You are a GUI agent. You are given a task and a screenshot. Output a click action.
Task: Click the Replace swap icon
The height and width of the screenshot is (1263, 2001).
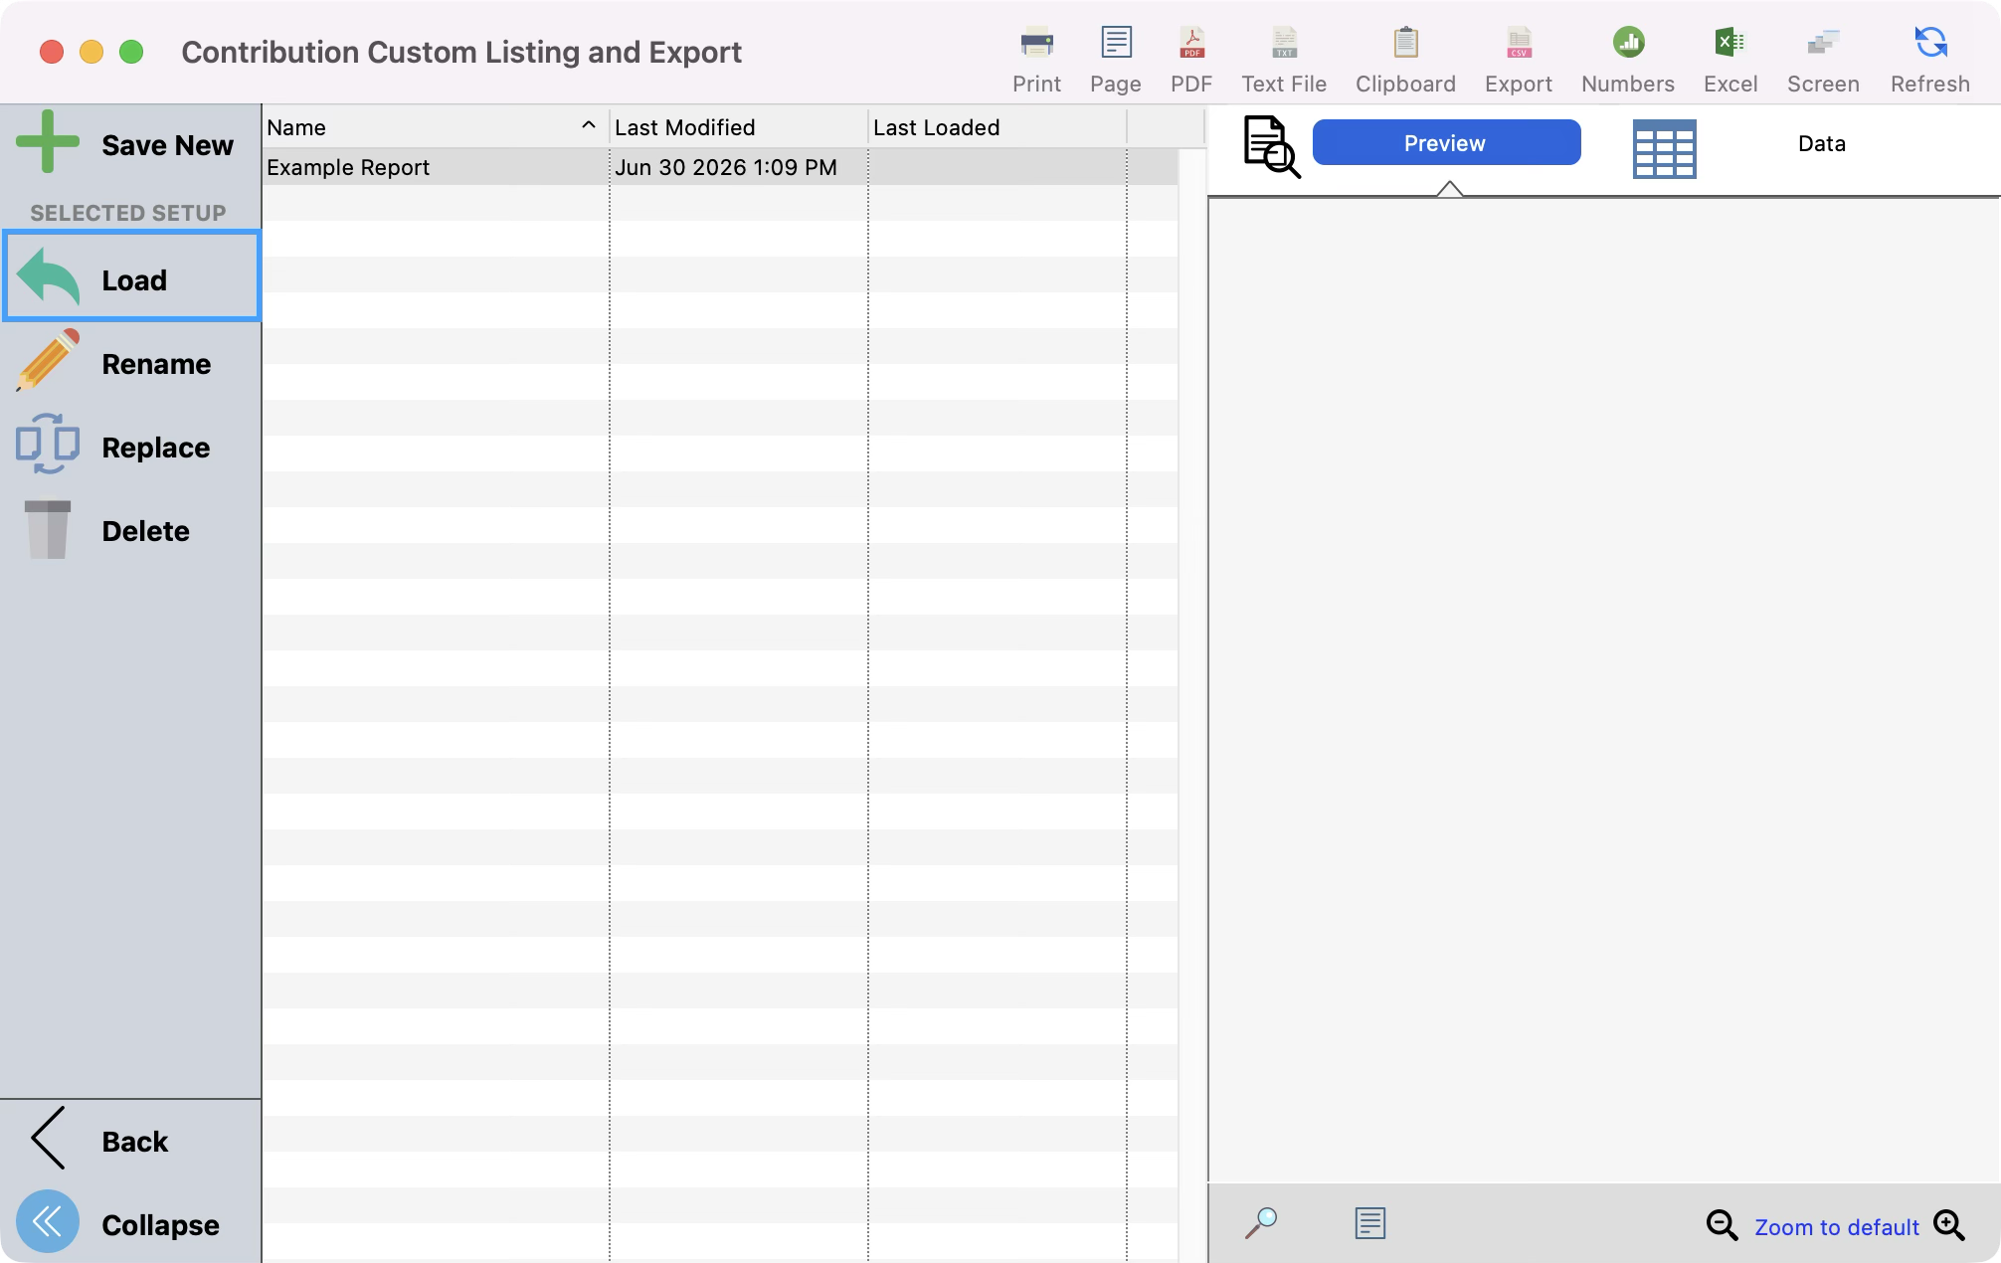47,444
